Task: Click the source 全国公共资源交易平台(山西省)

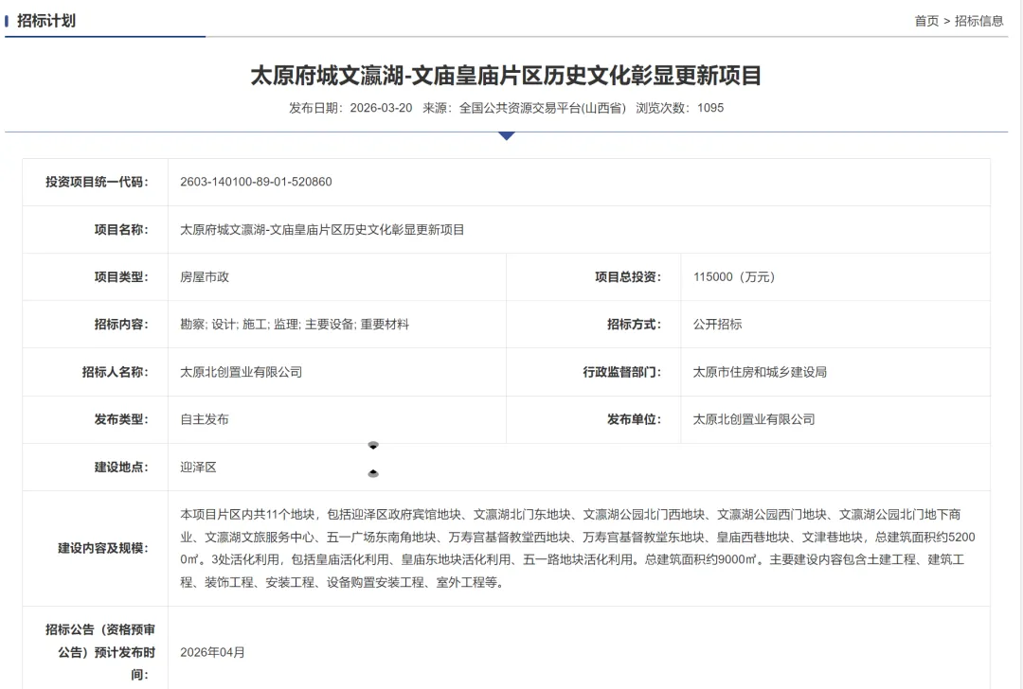Action: 542,108
